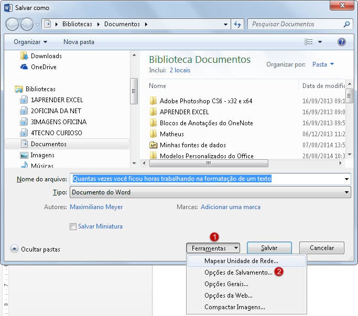
Task: Expand the Organizar menu
Action: 30,42
